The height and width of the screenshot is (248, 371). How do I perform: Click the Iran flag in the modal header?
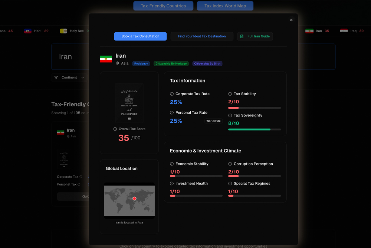tap(106, 59)
